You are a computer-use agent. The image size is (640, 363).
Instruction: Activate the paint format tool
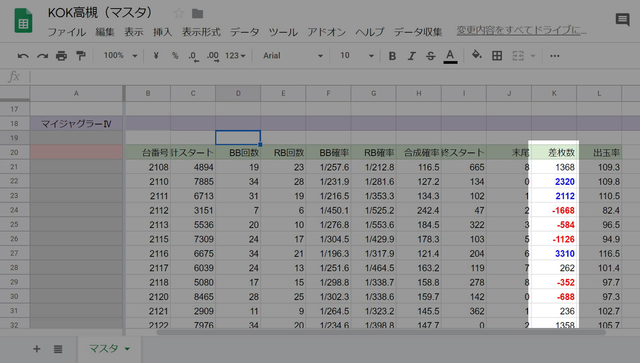click(x=81, y=56)
